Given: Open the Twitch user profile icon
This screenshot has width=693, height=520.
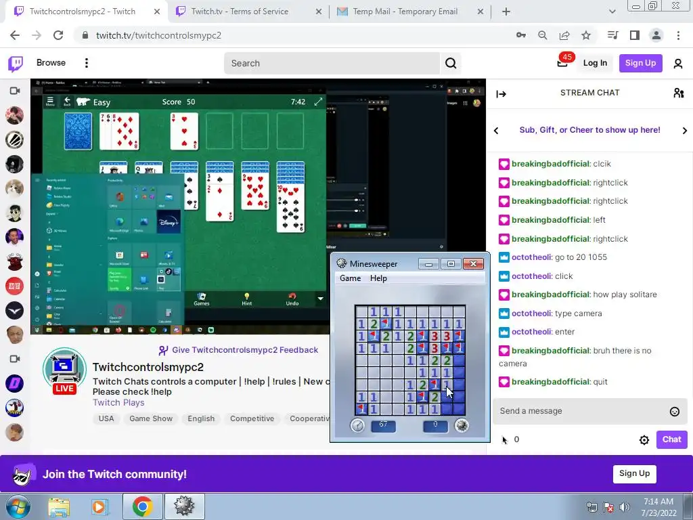Looking at the screenshot, I should pyautogui.click(x=678, y=63).
